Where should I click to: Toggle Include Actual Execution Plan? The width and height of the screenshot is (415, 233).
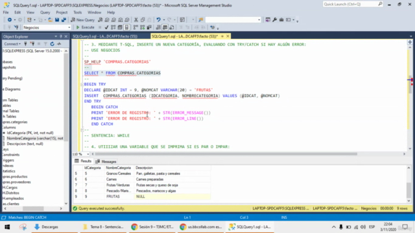click(136, 27)
